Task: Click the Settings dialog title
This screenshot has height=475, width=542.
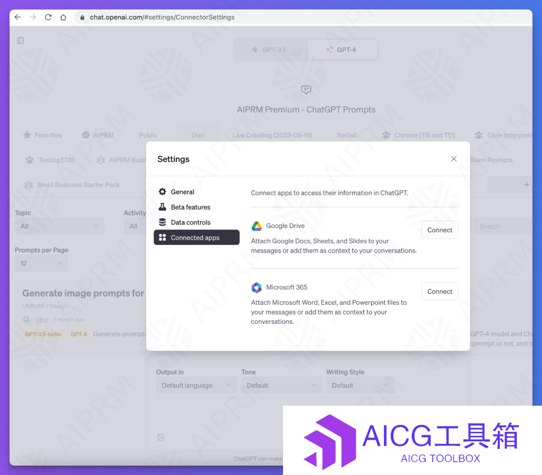Action: 174,159
